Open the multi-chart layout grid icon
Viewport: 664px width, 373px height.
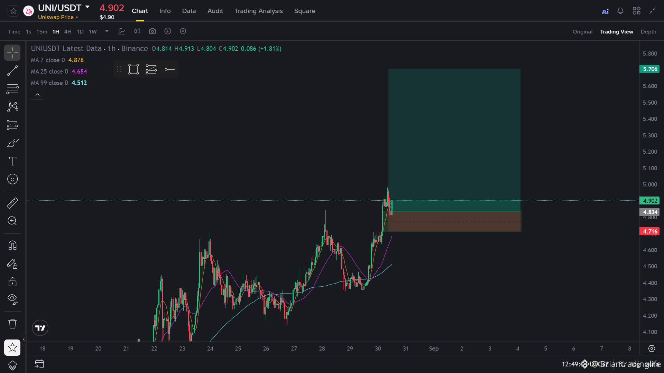[x=636, y=11]
